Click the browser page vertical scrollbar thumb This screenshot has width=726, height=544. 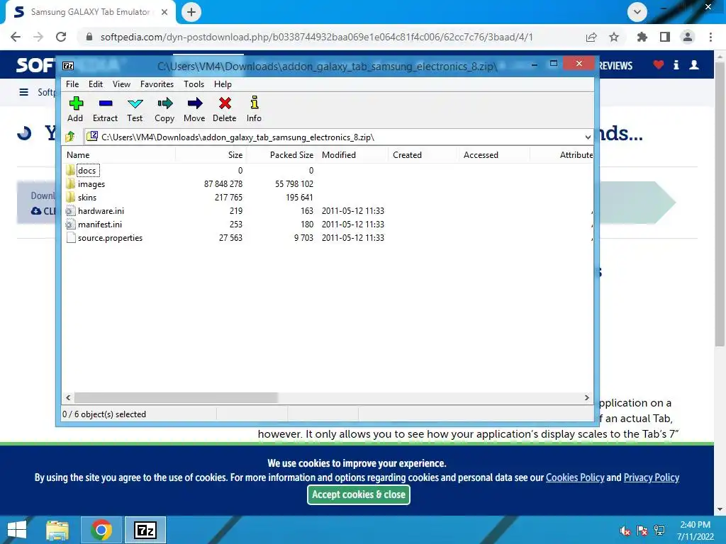pos(720,203)
